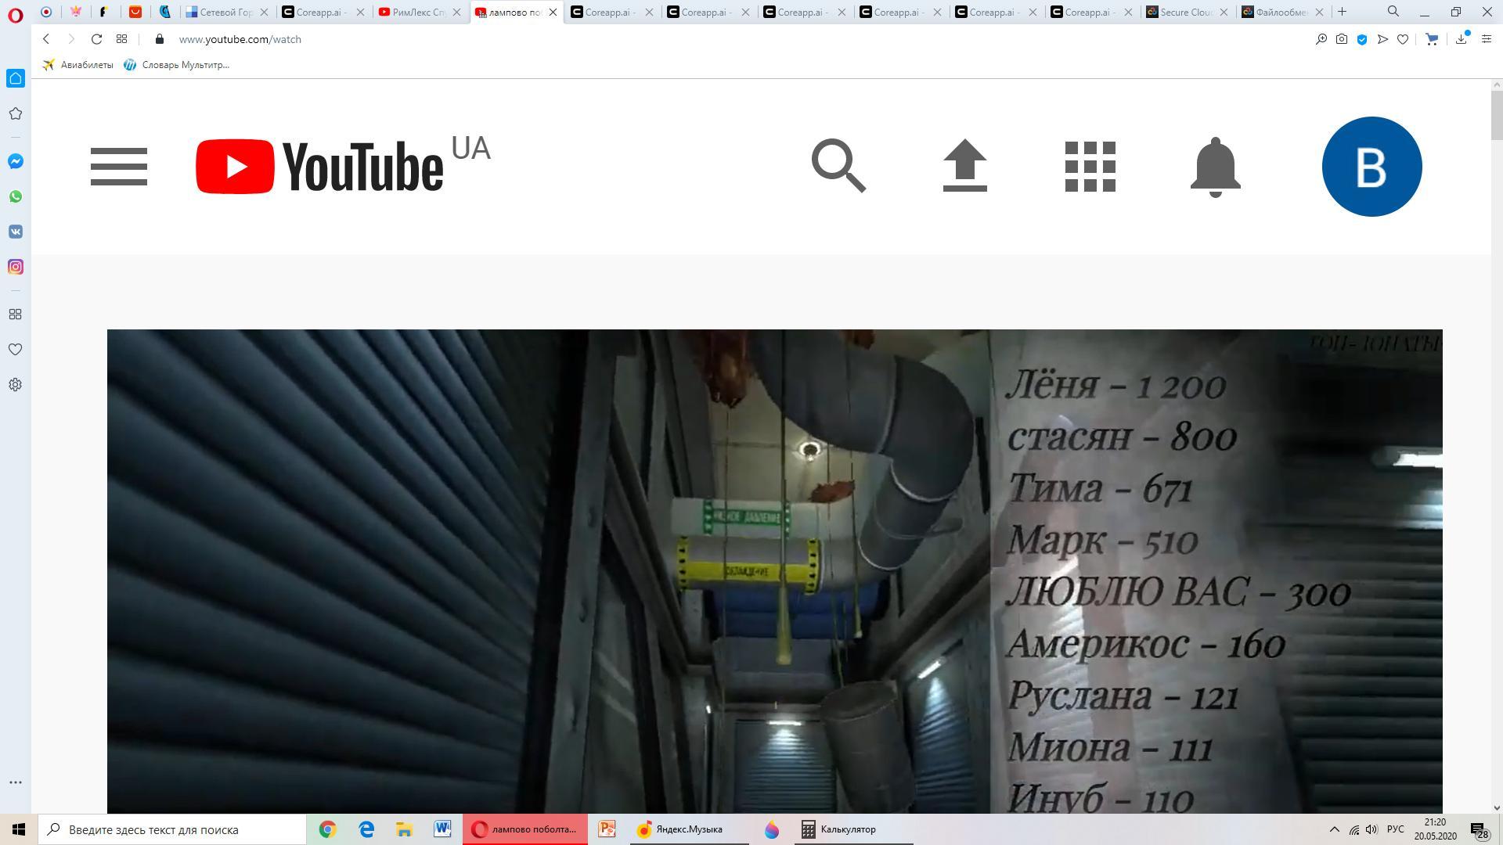
Task: Open Microsoft Word from the taskbar
Action: [x=442, y=829]
